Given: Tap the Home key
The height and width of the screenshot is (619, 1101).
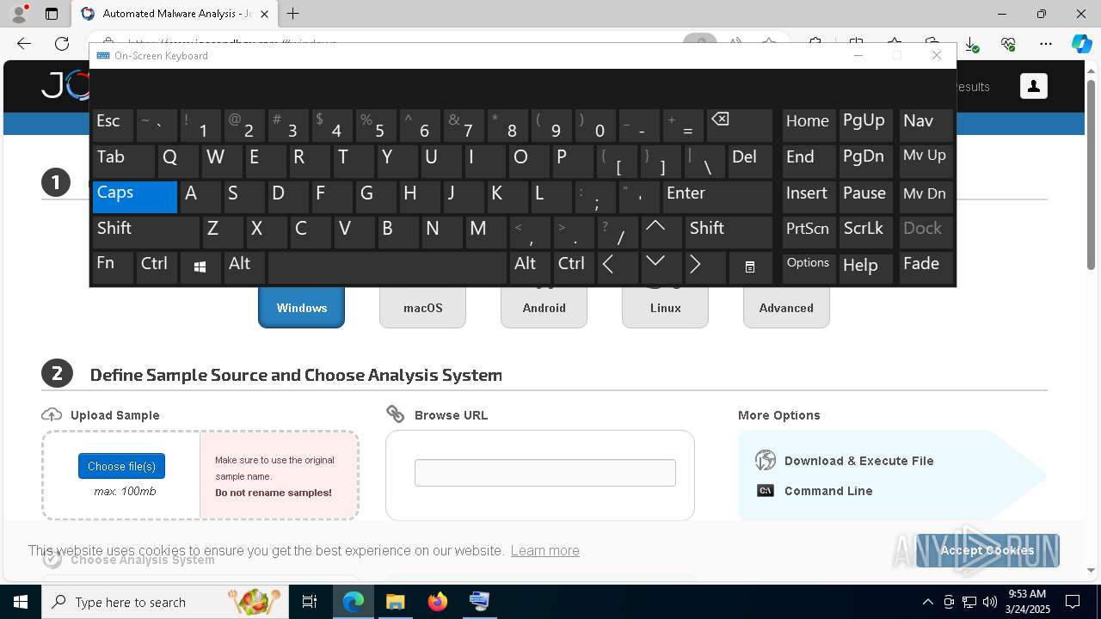Looking at the screenshot, I should pyautogui.click(x=809, y=125).
